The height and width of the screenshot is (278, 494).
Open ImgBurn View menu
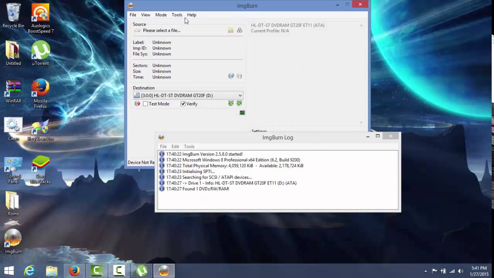click(x=146, y=15)
